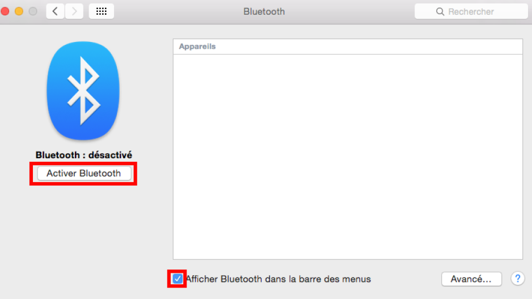Viewport: 532px width, 299px height.
Task: Click the forward arrow navigation button
Action: tap(74, 11)
